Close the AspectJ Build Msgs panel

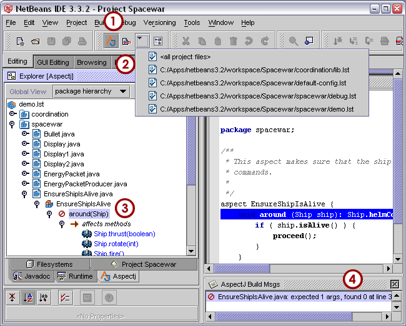(395, 284)
